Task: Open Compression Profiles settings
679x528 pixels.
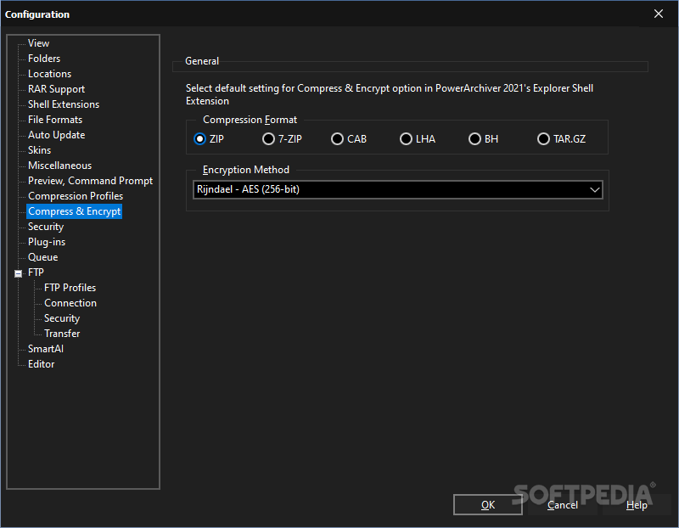Action: (x=76, y=196)
